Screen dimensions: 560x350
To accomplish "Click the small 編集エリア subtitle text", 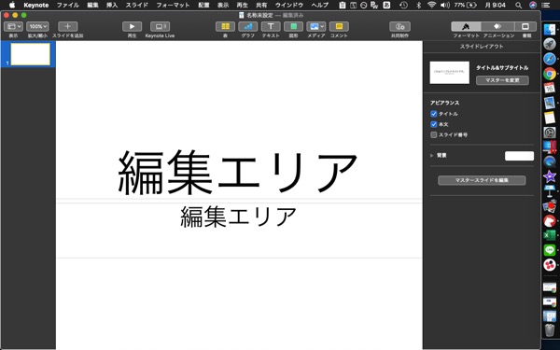I will (x=238, y=217).
